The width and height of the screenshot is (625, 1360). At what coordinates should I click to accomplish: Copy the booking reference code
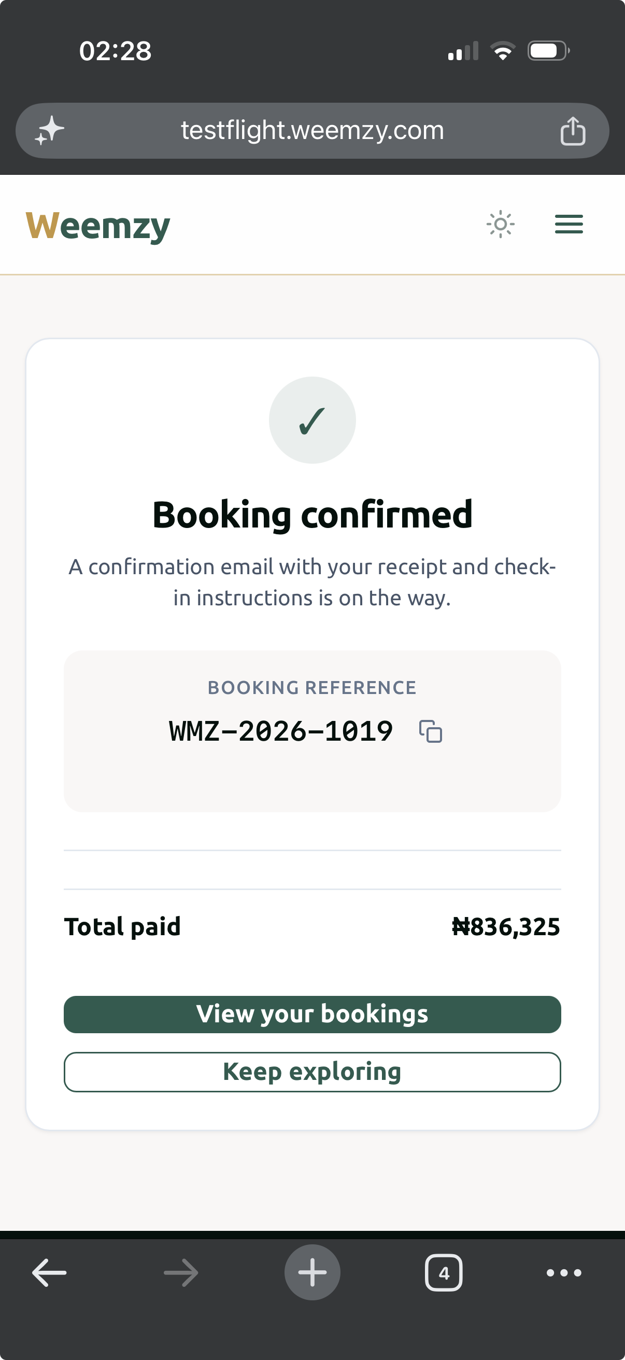pyautogui.click(x=430, y=731)
